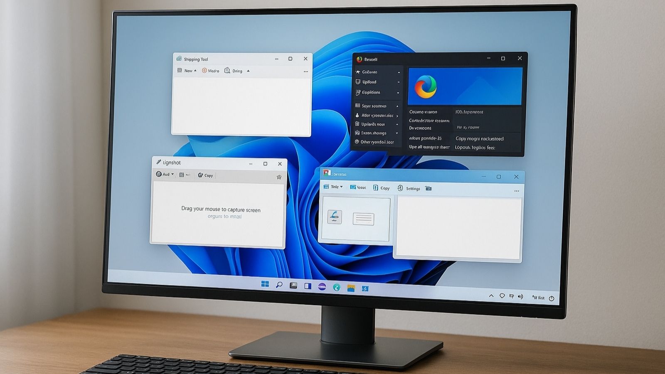Select Upllond in the dark sidebar
Viewport: 665px width, 374px height.
tap(369, 82)
